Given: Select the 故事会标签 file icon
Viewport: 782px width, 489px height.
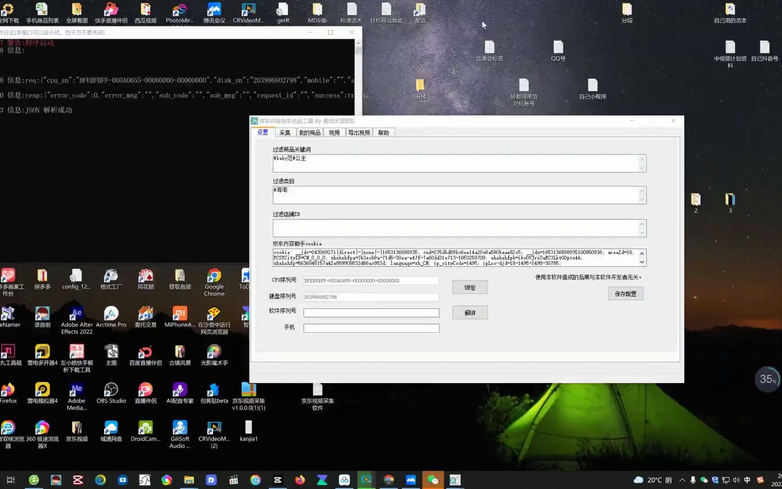Looking at the screenshot, I should pos(489,51).
